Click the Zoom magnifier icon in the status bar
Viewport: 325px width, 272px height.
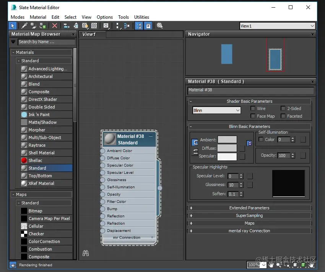278,265
